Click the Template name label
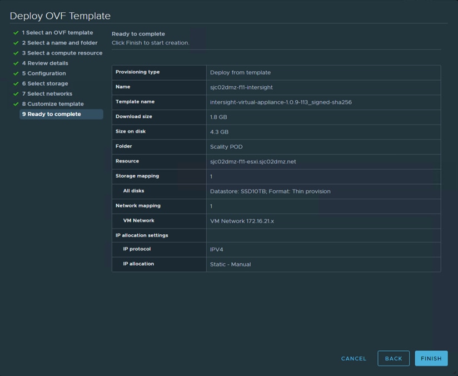 [135, 102]
